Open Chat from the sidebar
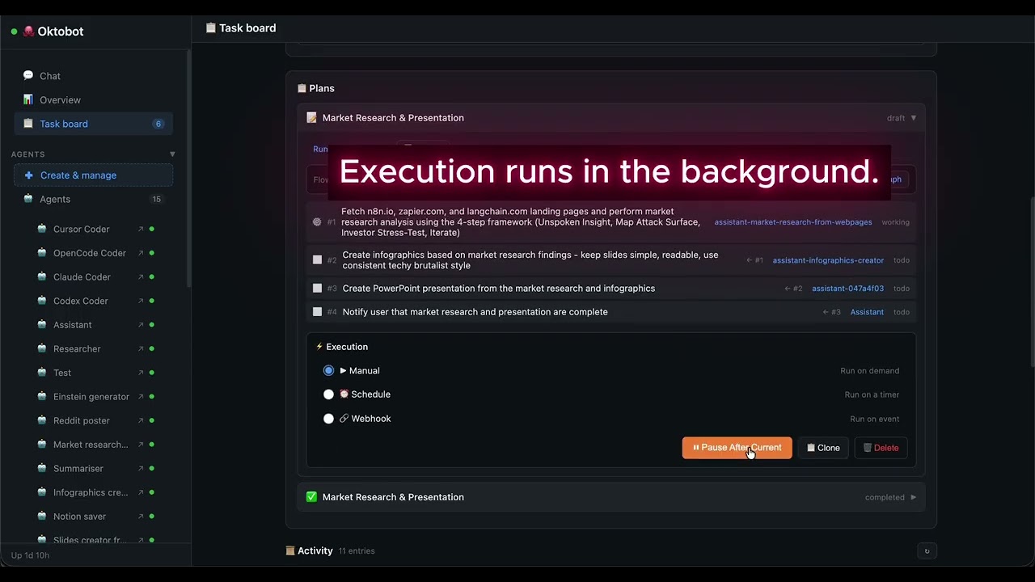1035x582 pixels. 93,76
